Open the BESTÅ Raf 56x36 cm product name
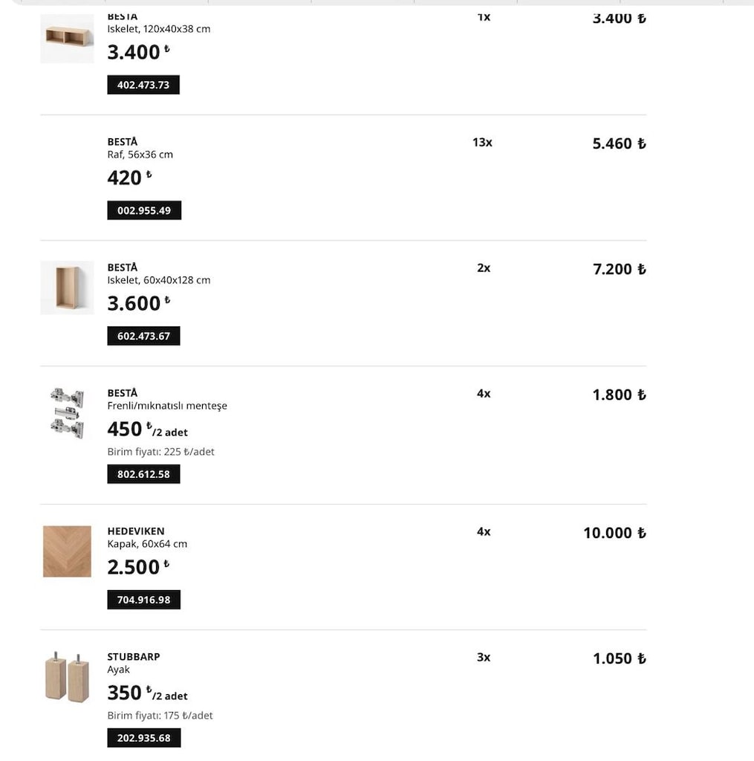The image size is (754, 761). [123, 142]
